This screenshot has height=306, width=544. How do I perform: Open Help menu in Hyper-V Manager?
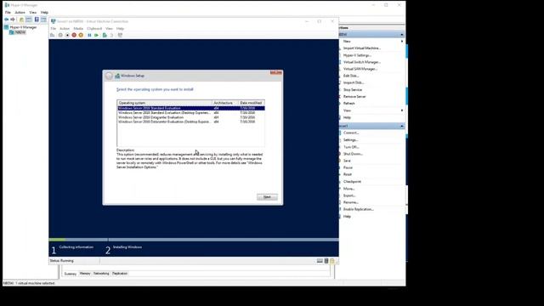(44, 12)
